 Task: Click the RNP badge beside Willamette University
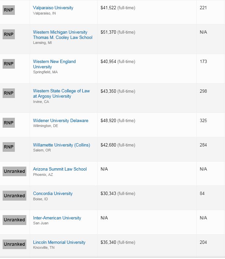pyautogui.click(x=9, y=147)
